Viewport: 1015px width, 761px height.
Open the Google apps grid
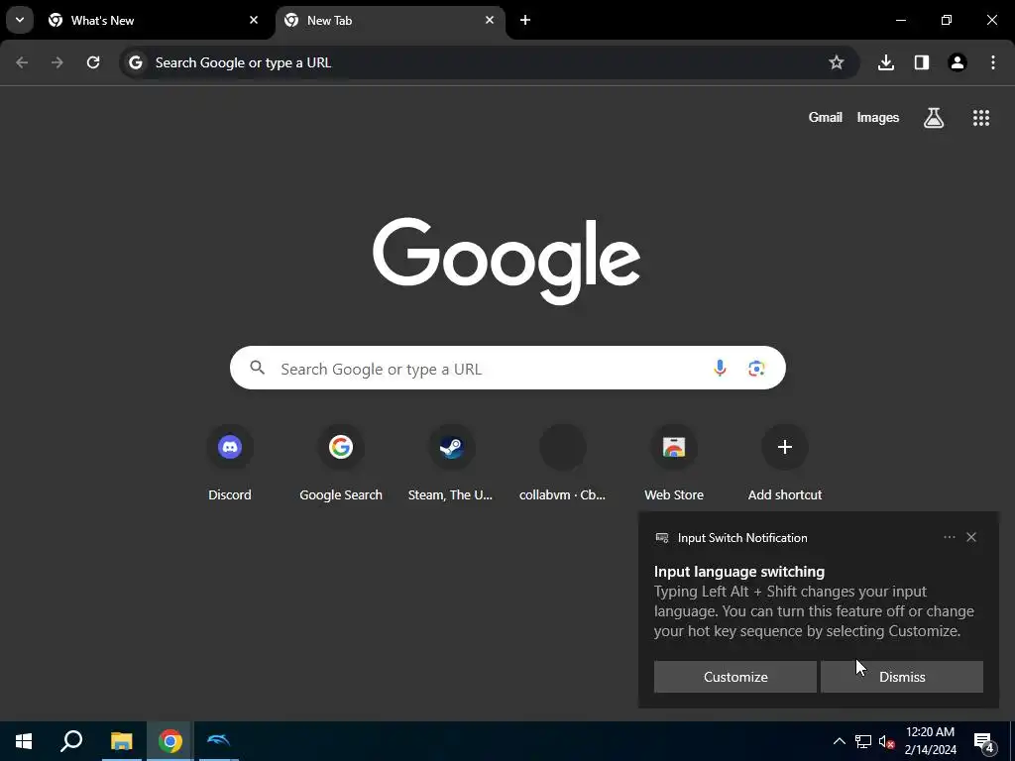[981, 117]
